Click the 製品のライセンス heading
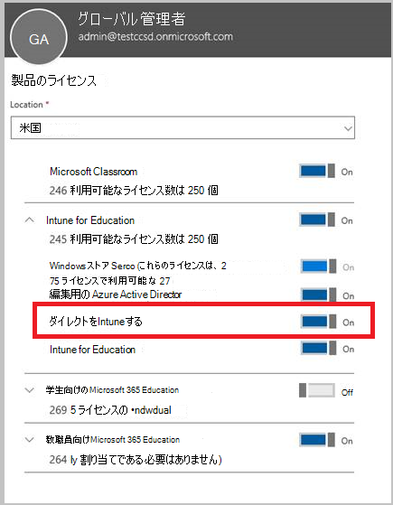The width and height of the screenshot is (393, 505). click(54, 80)
